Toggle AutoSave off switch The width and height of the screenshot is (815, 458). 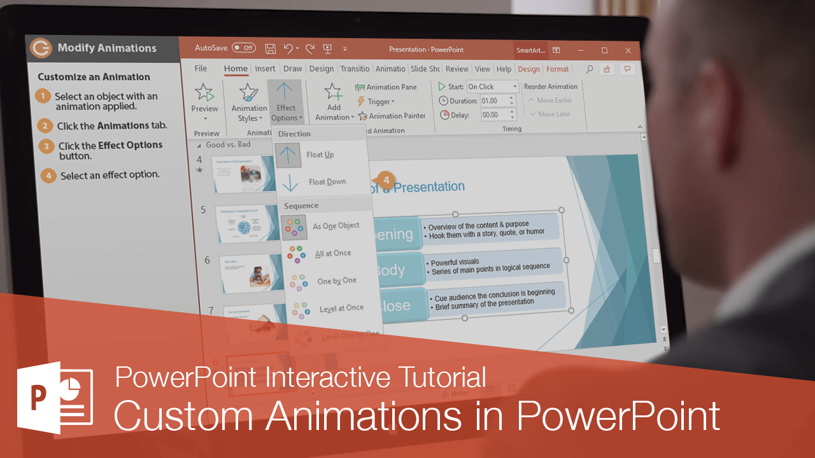pos(243,47)
